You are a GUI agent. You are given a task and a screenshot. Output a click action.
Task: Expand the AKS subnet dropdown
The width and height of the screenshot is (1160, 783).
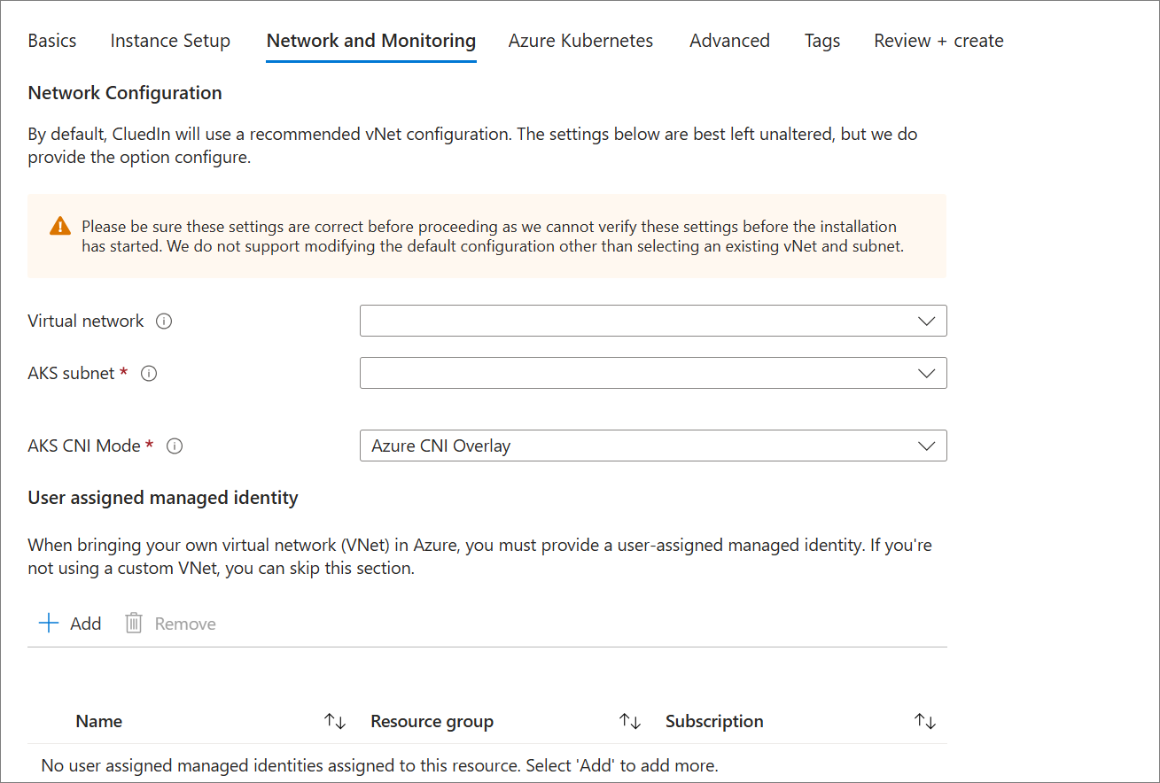653,373
